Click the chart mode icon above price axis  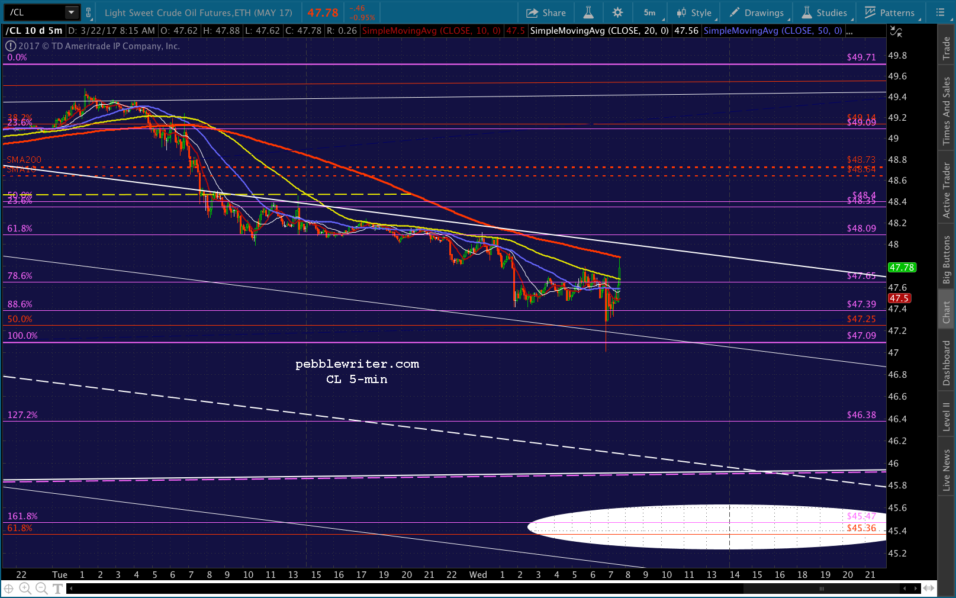(896, 32)
